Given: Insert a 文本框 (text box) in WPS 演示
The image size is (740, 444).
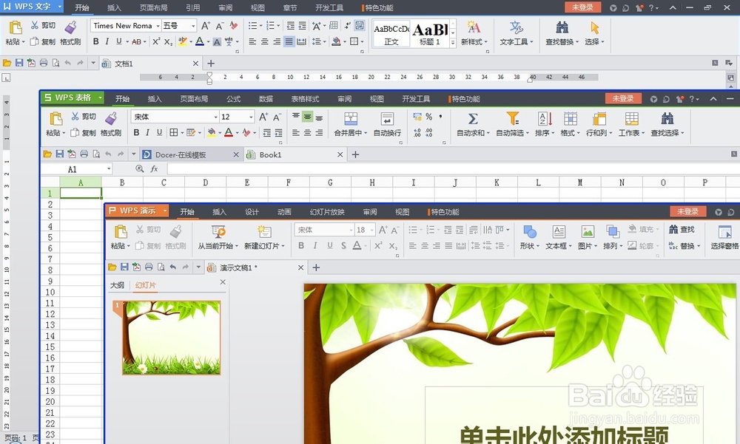Looking at the screenshot, I should 559,233.
